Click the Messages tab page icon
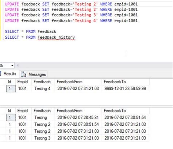 click(23, 74)
